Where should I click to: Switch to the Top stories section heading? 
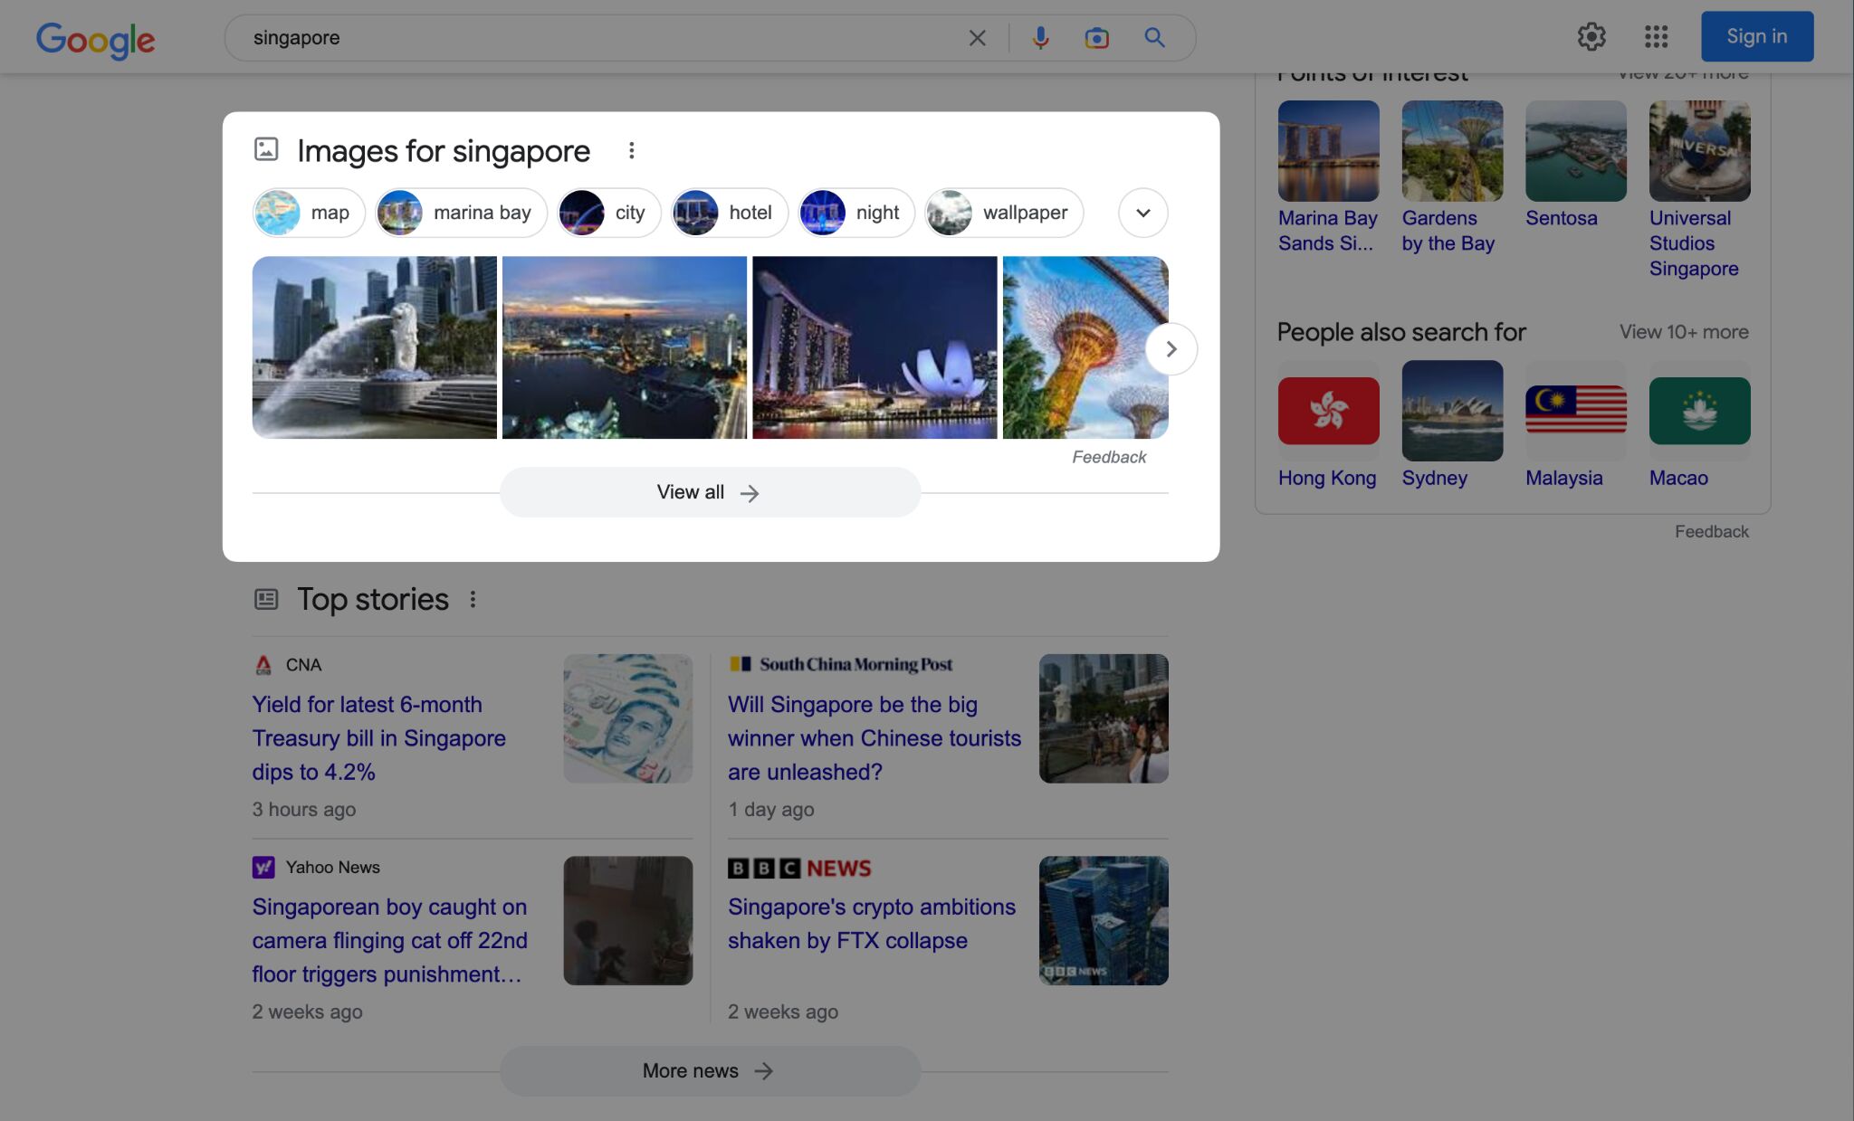pyautogui.click(x=372, y=598)
